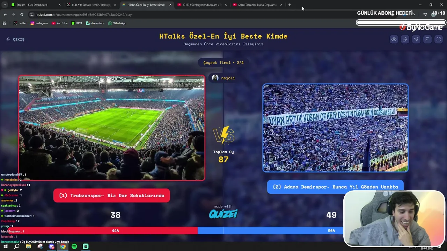The image size is (447, 251).
Task: Click the Çeyrek final • 2/4 label
Action: pyautogui.click(x=223, y=63)
